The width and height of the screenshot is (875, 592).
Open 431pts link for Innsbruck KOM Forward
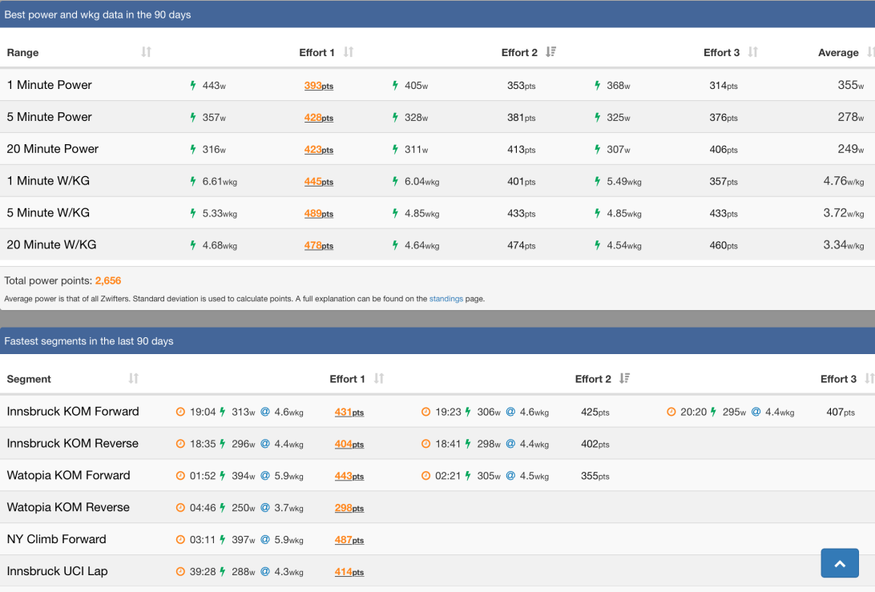(349, 413)
